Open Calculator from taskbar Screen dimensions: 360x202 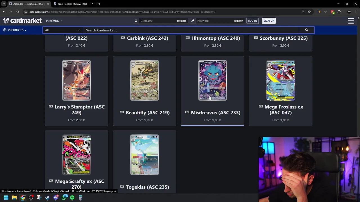[80, 198]
